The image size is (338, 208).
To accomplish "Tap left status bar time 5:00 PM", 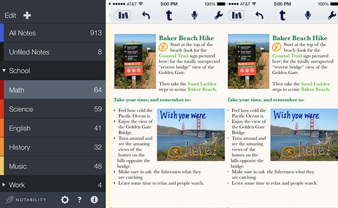I will click(x=169, y=4).
